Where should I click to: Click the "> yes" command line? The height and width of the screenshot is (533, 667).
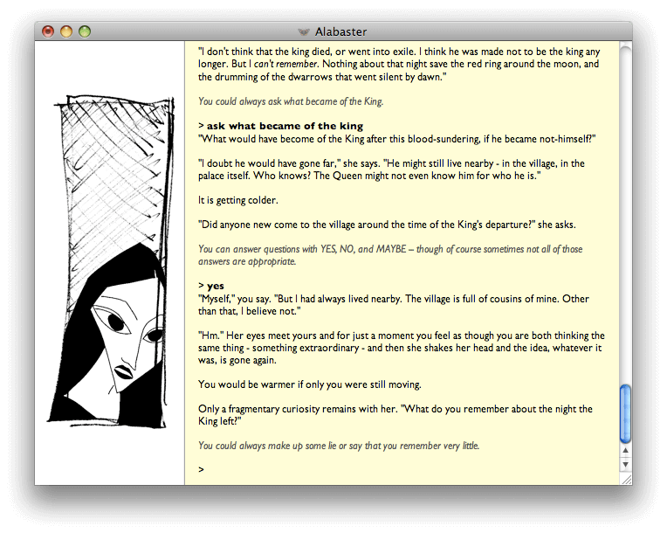pyautogui.click(x=211, y=286)
